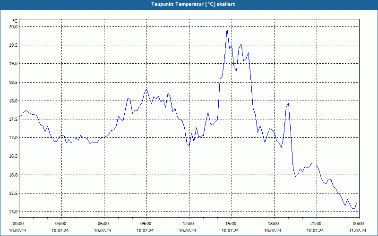
Task: Click the Taupunkt-Temperatur [°C] skaliert title
Action: [x=193, y=4]
